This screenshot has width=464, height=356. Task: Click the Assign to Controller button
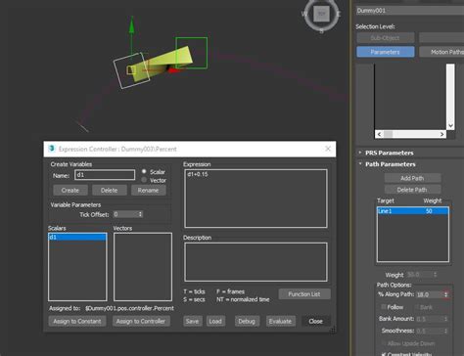[141, 321]
